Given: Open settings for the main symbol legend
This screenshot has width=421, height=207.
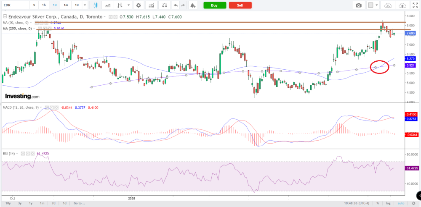Looking at the screenshot, I should coord(115,17).
